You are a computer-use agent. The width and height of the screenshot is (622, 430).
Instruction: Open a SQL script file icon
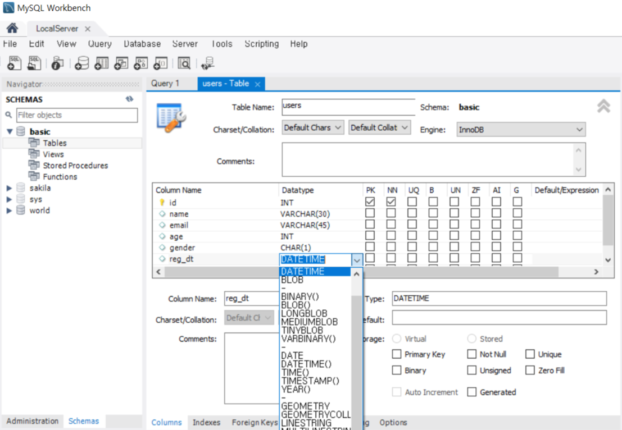coord(34,63)
